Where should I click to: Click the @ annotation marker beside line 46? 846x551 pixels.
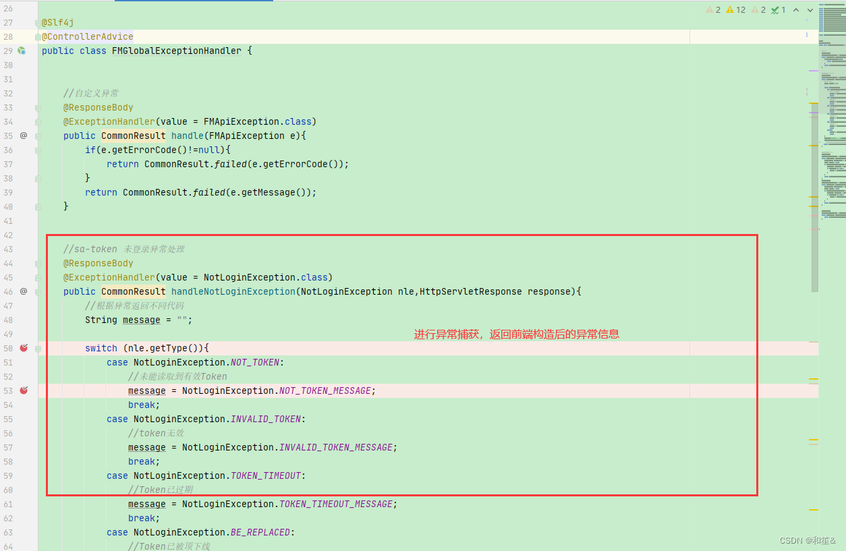pos(23,291)
